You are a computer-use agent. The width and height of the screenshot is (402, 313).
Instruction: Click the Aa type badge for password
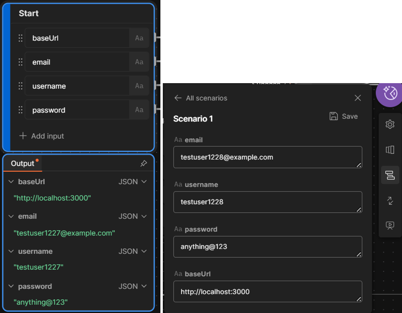(x=139, y=110)
